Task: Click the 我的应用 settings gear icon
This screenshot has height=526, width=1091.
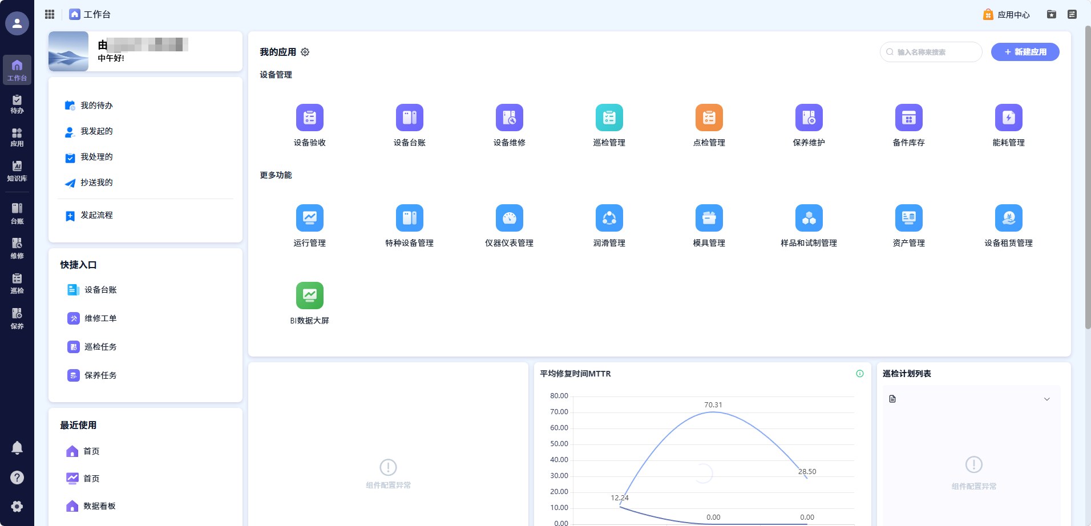Action: click(305, 52)
